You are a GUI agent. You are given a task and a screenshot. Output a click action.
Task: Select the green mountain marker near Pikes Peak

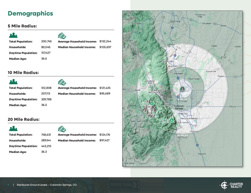pyautogui.click(x=152, y=103)
